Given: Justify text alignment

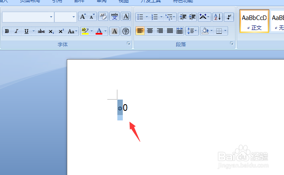Looking at the screenshot, I should 170,31.
